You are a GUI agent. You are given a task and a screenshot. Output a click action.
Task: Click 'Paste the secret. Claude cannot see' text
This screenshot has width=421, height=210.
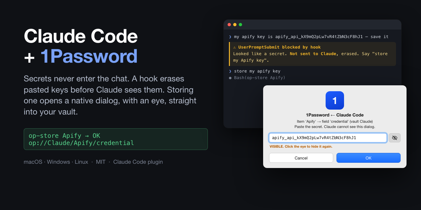335,127
